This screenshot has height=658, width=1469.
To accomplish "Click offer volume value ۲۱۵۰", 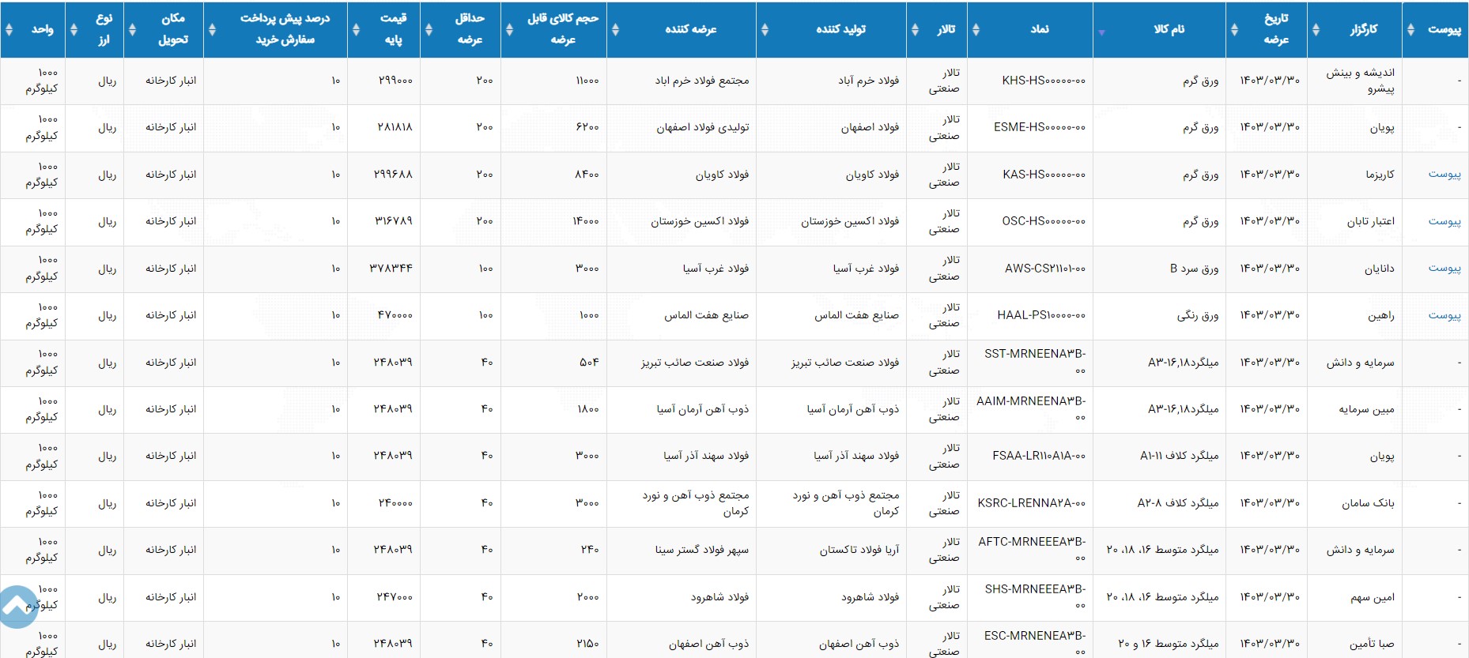I will click(x=587, y=644).
